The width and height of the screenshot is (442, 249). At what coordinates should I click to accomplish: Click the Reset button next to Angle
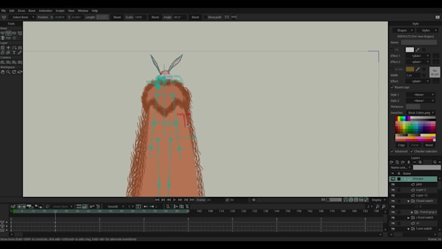(x=196, y=17)
